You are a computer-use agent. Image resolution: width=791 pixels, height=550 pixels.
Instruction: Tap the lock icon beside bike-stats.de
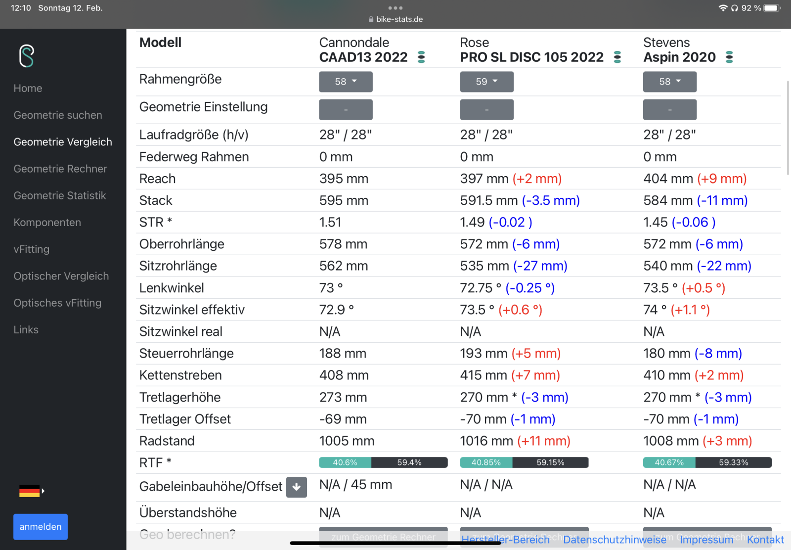click(371, 19)
